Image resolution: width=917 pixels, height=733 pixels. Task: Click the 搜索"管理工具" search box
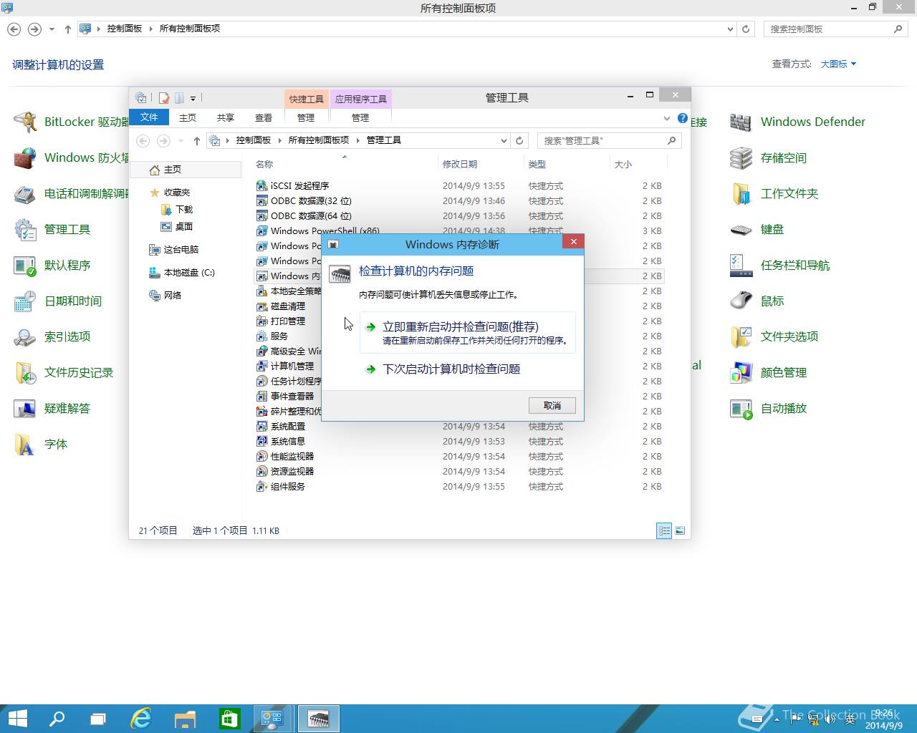pyautogui.click(x=602, y=141)
